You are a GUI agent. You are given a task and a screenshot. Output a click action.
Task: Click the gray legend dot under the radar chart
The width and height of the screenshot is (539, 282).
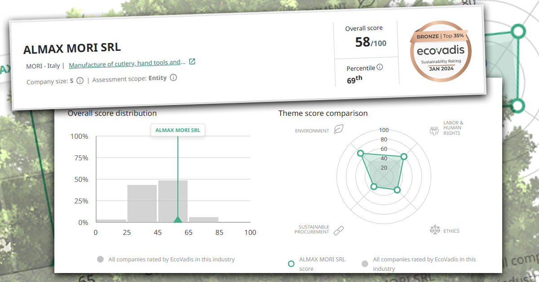365,264
